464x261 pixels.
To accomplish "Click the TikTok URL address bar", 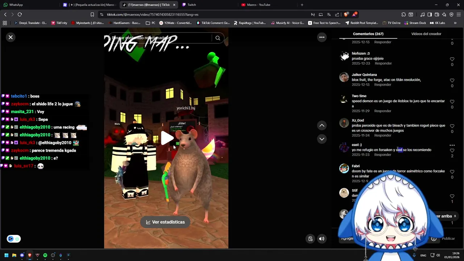I will tap(203, 14).
